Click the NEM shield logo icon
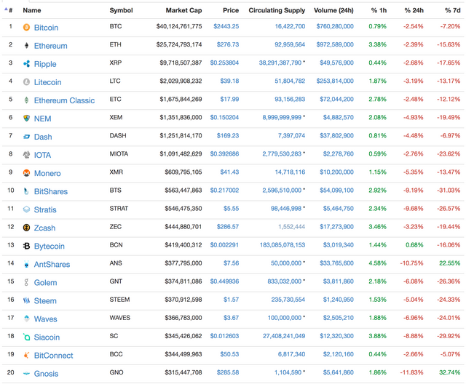The image size is (466, 384). pyautogui.click(x=26, y=119)
